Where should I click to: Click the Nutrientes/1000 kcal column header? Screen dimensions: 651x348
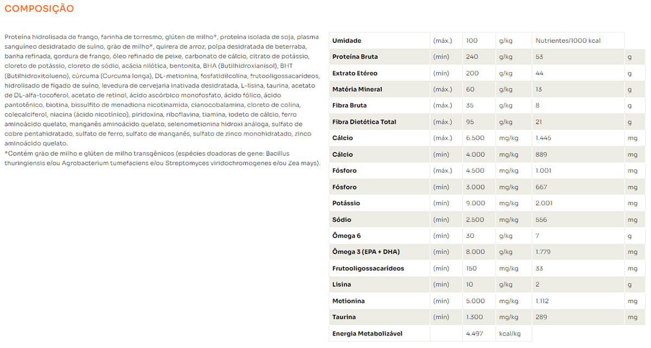tap(567, 41)
